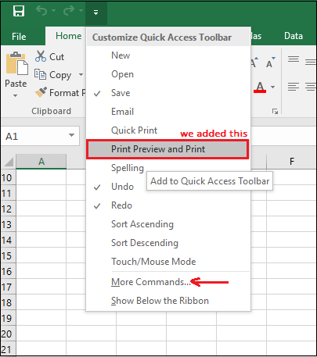
Task: Click the Cut scissors icon
Action: click(41, 56)
